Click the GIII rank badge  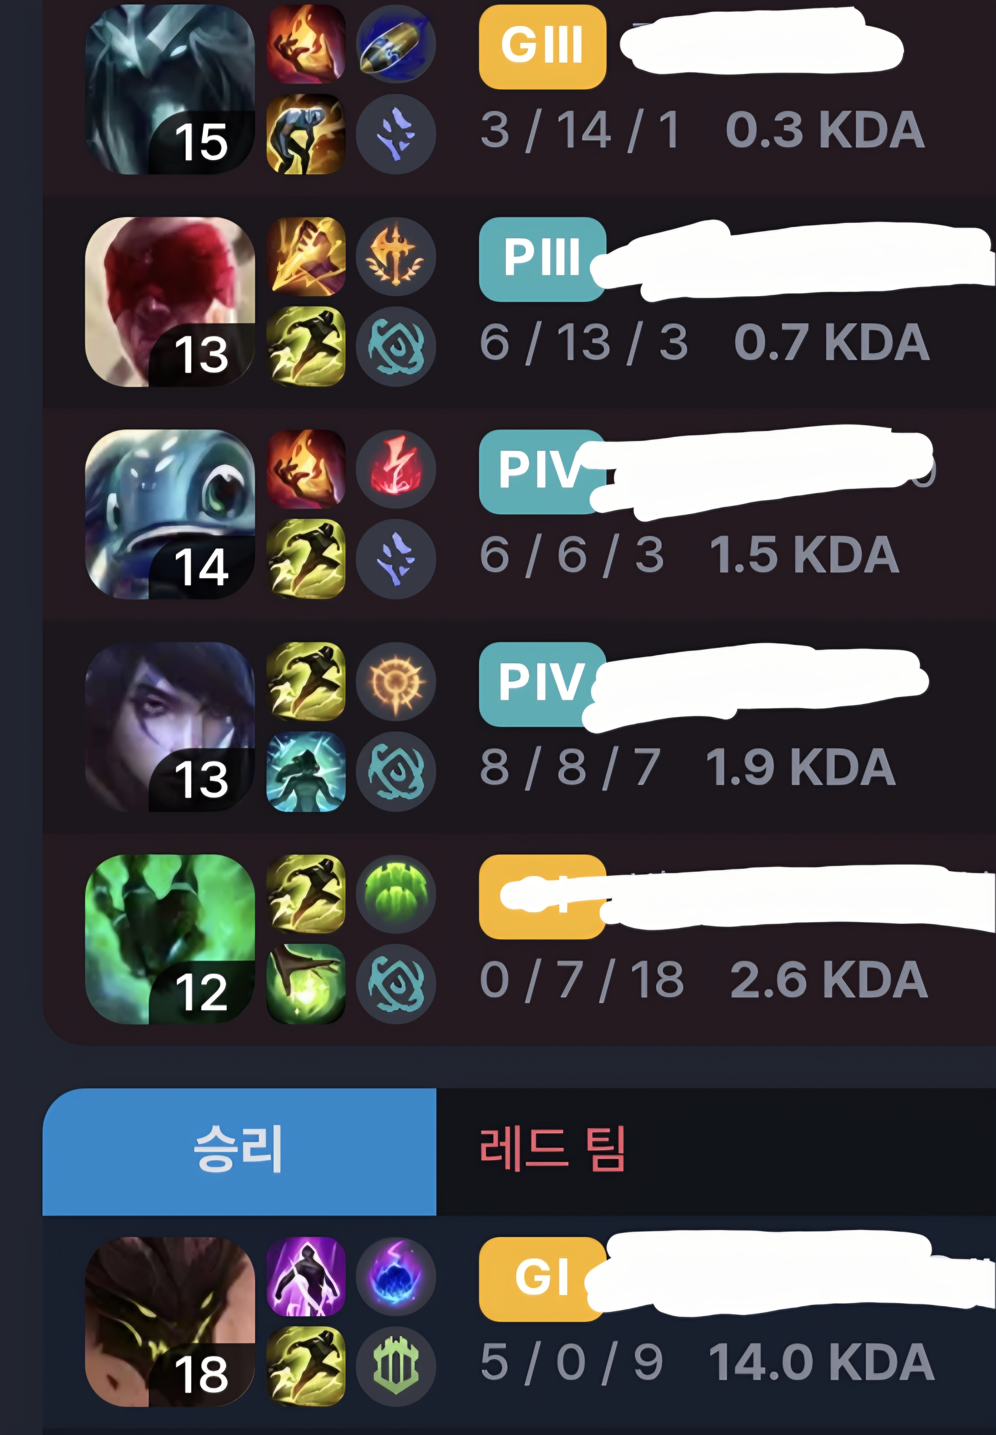tap(542, 47)
